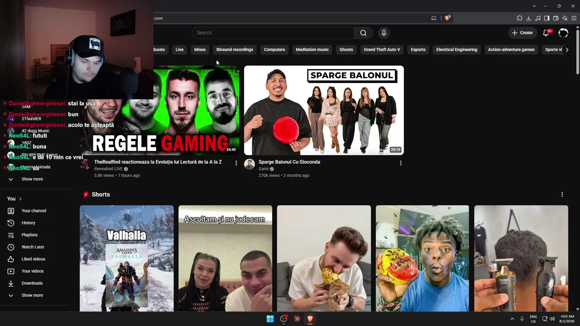Show browser downloads from the toolbar
Screen dimensions: 580x326
529,18
